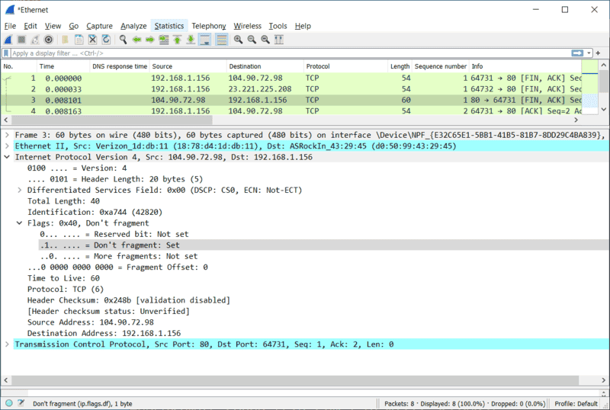The image size is (610, 410).
Task: Click the start capture shark fin icon
Action: (8, 39)
